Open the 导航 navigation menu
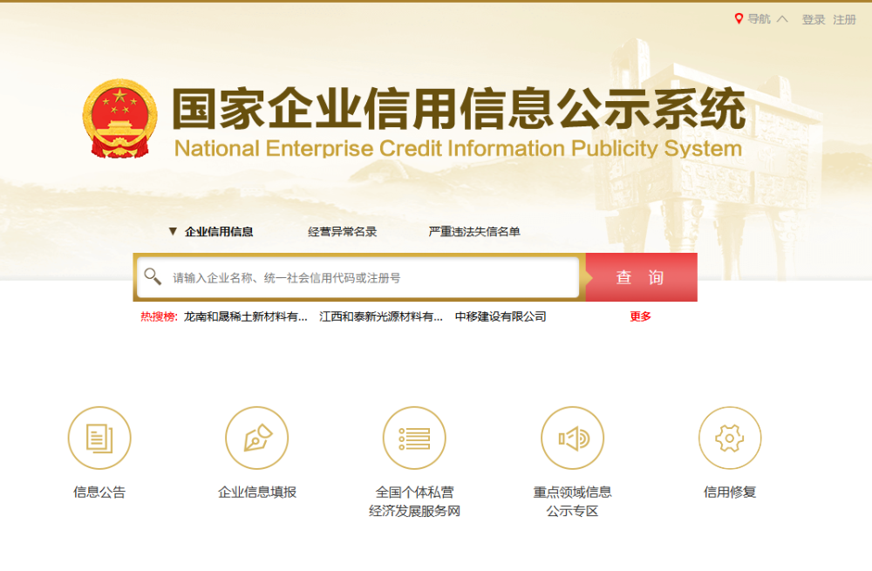Screen dimensions: 872x571 (760, 19)
